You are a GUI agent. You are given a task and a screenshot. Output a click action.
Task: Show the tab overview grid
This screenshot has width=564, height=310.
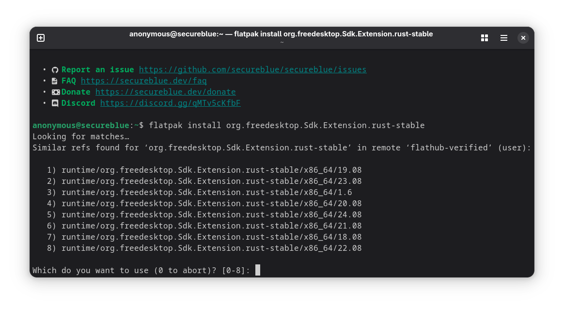click(x=485, y=38)
